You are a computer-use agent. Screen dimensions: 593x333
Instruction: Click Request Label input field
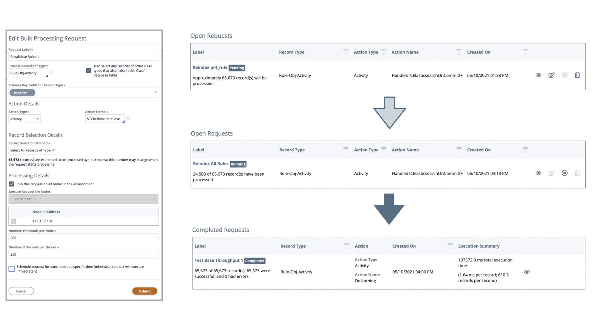pos(83,57)
